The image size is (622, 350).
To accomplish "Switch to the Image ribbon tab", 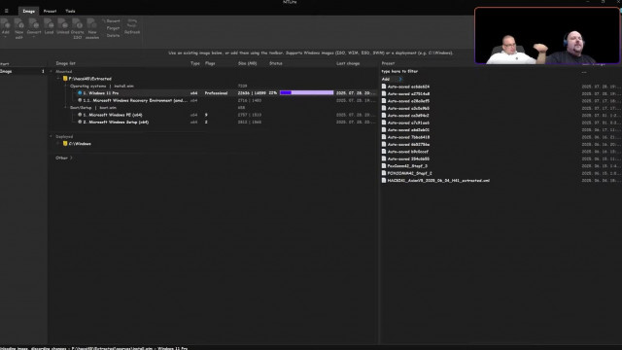I will pos(28,11).
